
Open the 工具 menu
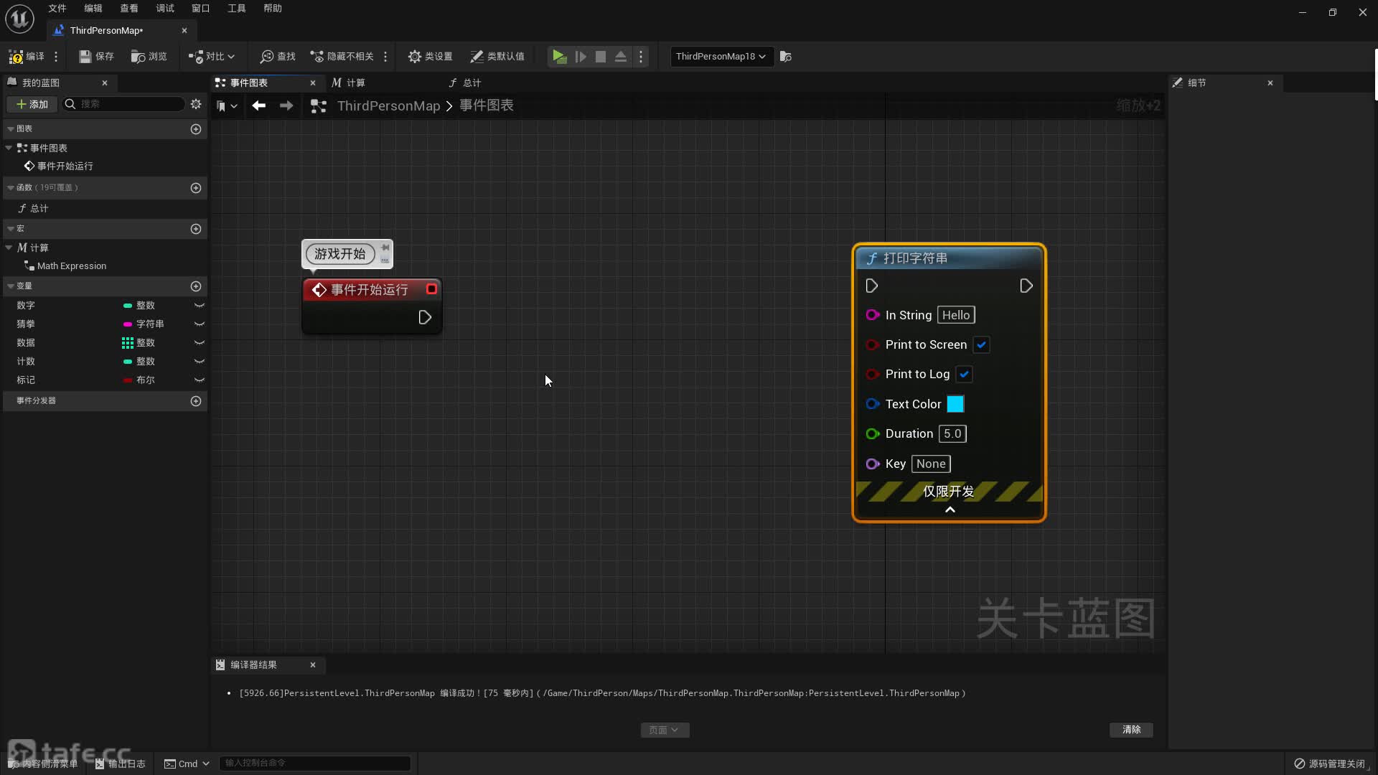pyautogui.click(x=237, y=9)
